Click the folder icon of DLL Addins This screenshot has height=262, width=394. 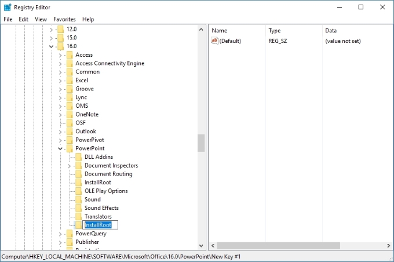point(78,157)
